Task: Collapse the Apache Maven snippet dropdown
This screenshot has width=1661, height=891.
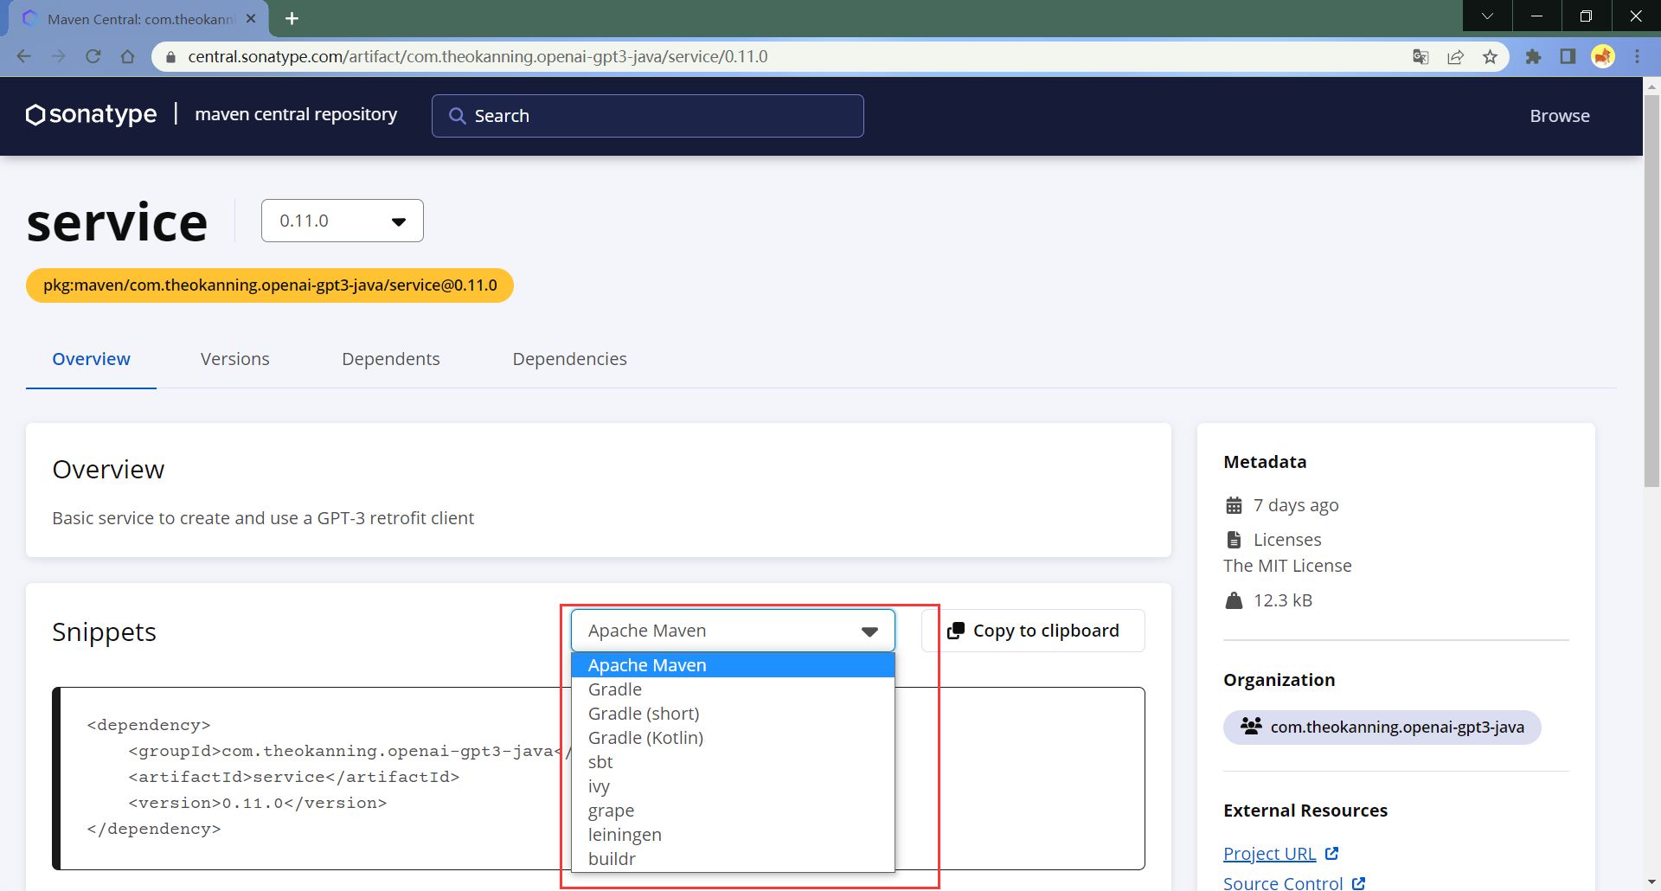Action: point(733,631)
